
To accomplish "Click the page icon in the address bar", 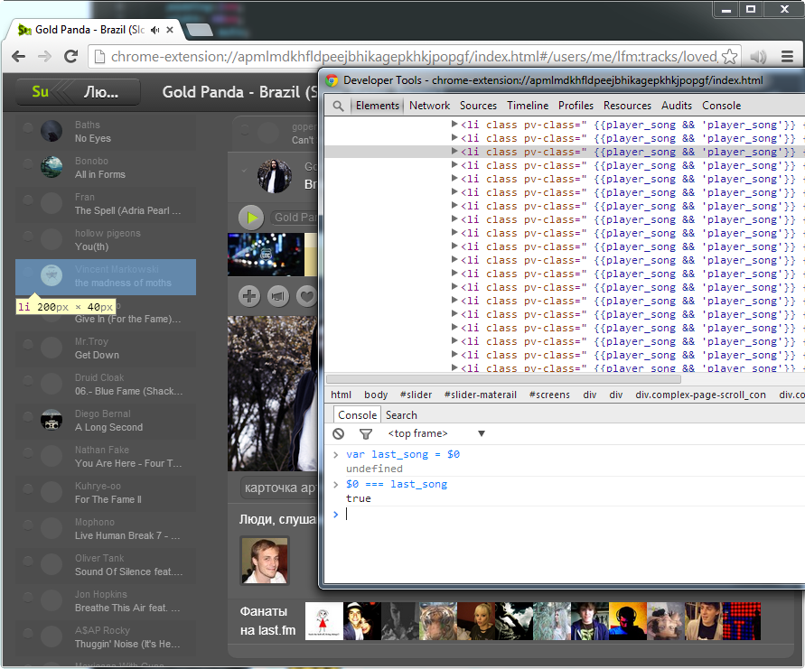I will pos(100,57).
